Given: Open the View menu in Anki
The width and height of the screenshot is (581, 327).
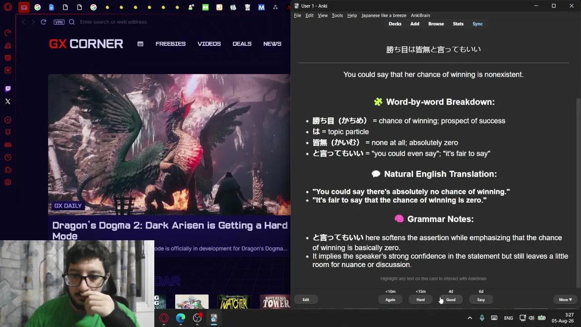Looking at the screenshot, I should 323,15.
